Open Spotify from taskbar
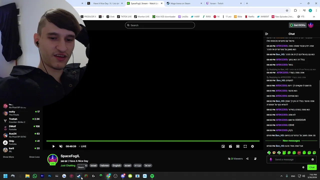 tap(152, 176)
